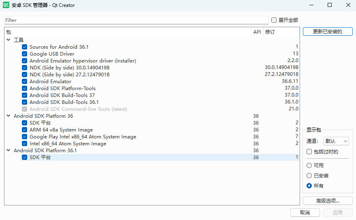356x220 pixels.
Task: Click the 更新已安装的 button
Action: (328, 32)
